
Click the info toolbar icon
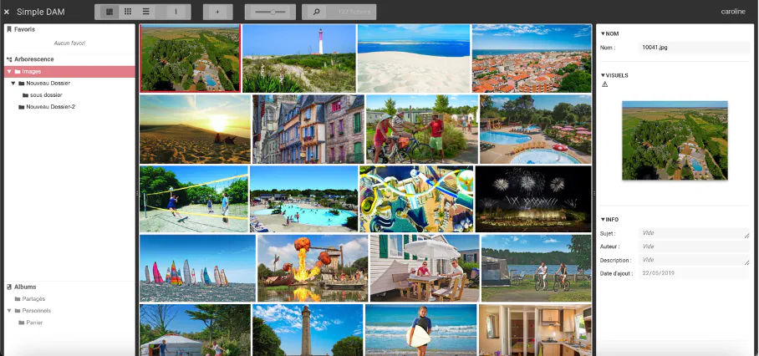[176, 12]
